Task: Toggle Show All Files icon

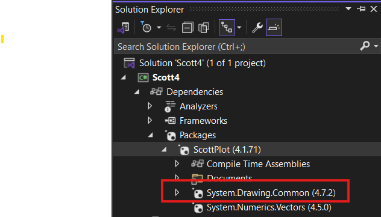Action: [204, 28]
